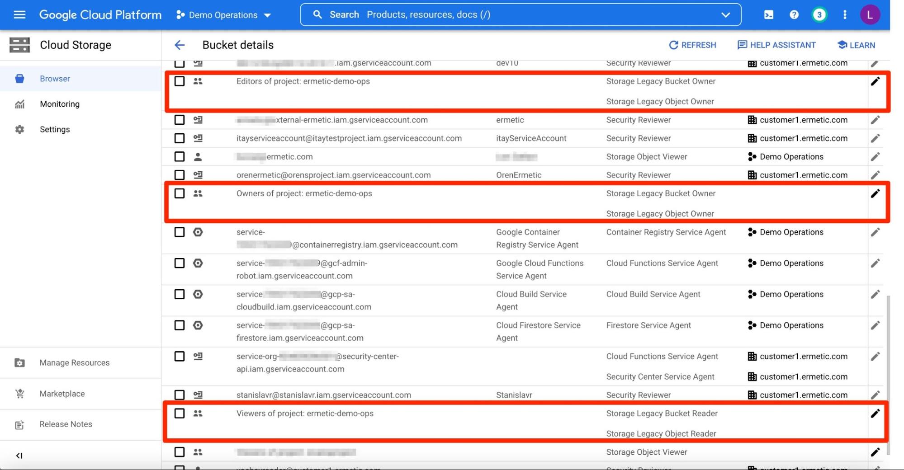Collapse the sidebar navigation pane
The image size is (904, 470).
tap(19, 456)
